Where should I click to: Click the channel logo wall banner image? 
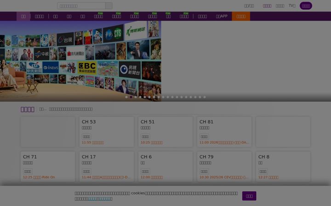coord(80,61)
